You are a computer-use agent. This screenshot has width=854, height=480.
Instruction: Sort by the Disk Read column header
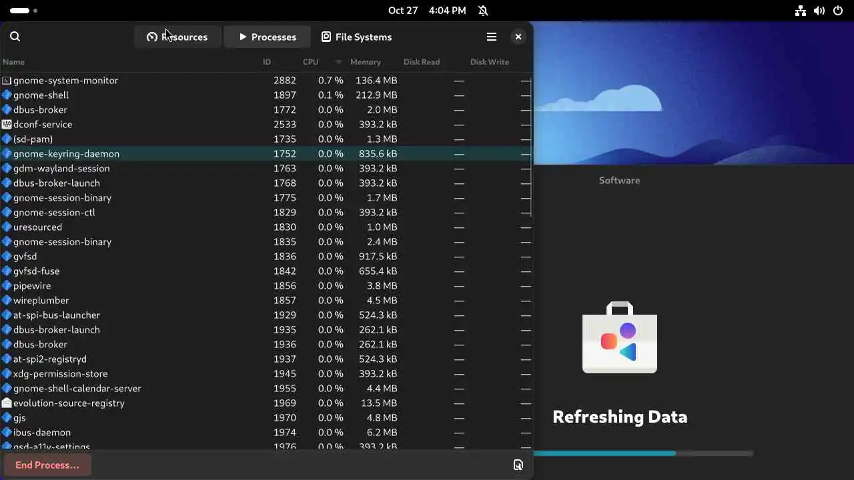(422, 62)
